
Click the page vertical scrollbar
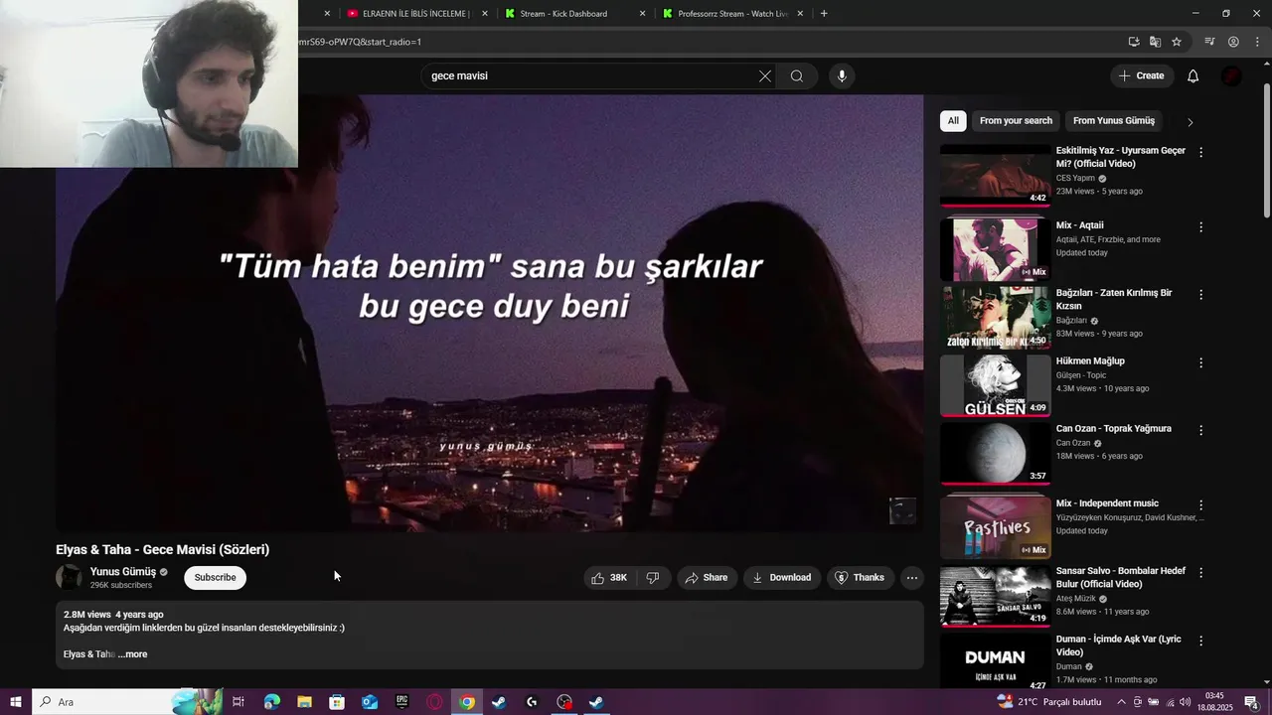1266,149
